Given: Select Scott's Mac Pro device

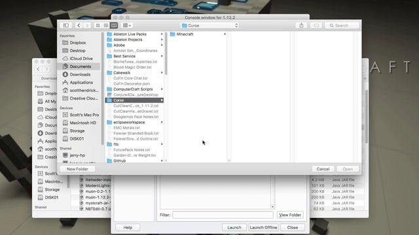Looking at the screenshot, I should [84, 115].
